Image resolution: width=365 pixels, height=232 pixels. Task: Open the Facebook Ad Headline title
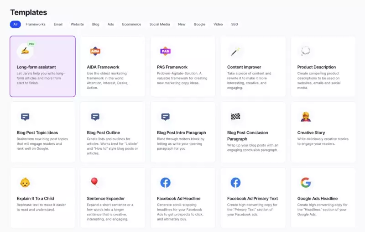[178, 199]
